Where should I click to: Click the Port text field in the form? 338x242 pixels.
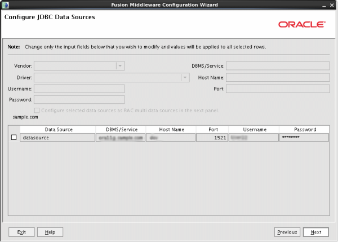tap(277, 89)
